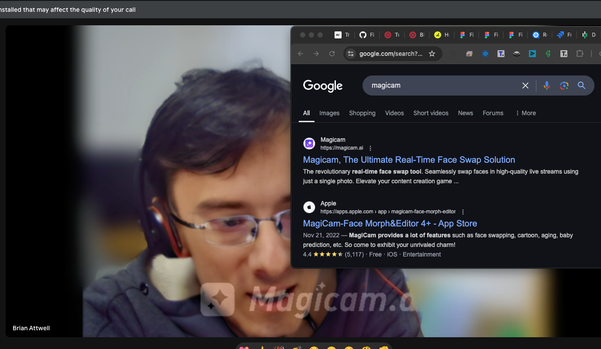Click the green swirl extension icon

[548, 54]
